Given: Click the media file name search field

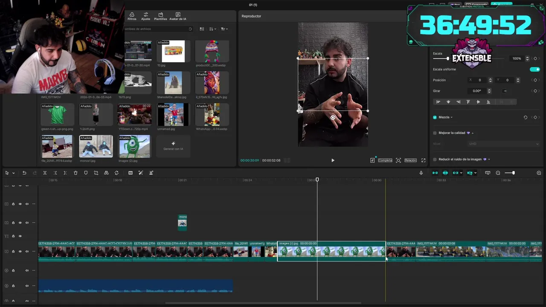Looking at the screenshot, I should coord(158,29).
